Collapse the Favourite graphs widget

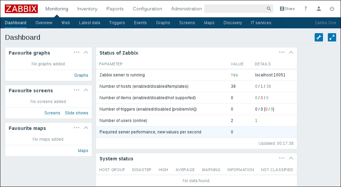[86, 53]
